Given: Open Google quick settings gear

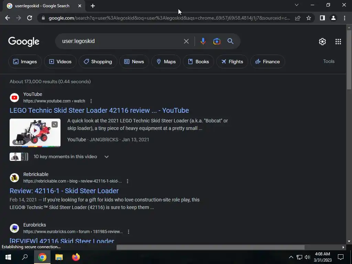Looking at the screenshot, I should coord(322,42).
